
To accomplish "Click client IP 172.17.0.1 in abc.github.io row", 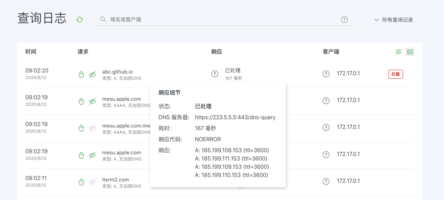I will [x=348, y=73].
